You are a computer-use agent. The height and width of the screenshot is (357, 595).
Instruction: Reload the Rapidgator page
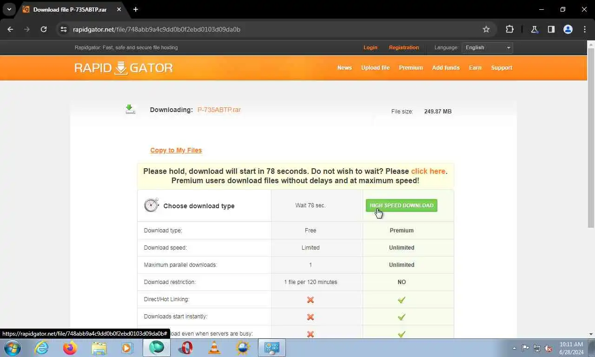tap(44, 29)
